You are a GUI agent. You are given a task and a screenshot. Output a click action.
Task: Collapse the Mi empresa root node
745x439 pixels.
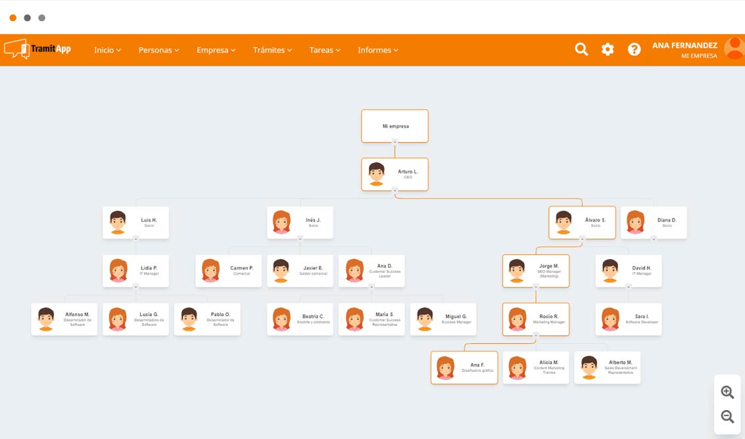395,142
